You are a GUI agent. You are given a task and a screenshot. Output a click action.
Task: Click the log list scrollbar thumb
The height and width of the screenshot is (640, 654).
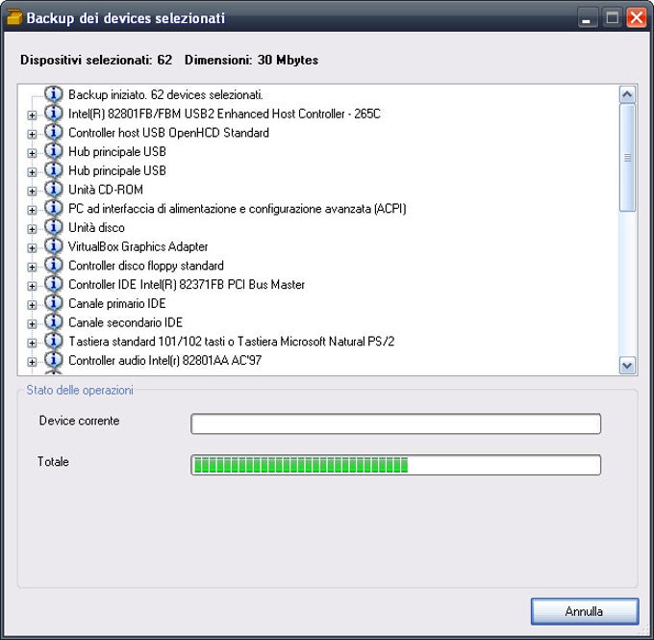coord(627,158)
